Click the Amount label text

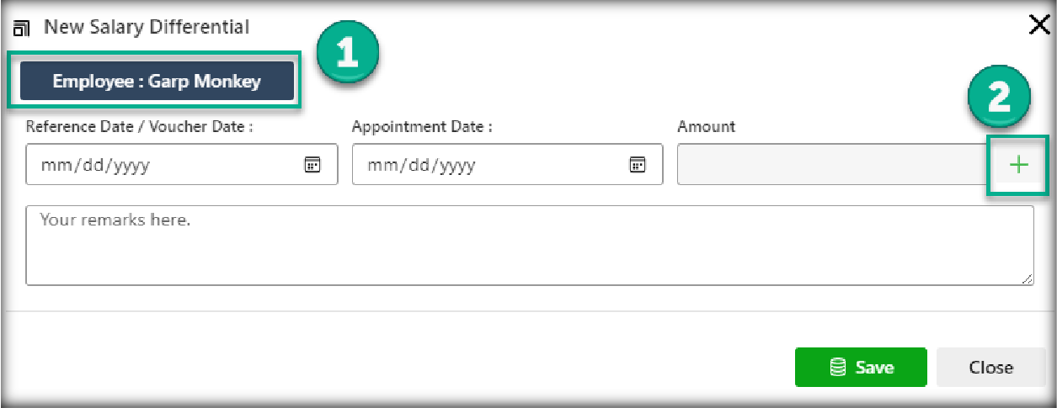click(706, 127)
